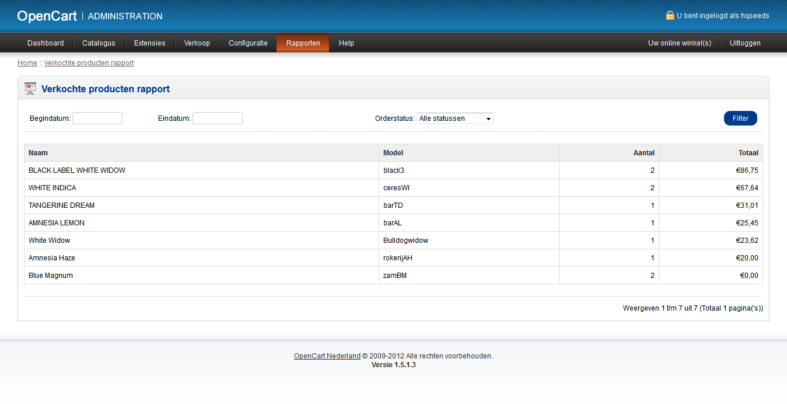The height and width of the screenshot is (404, 787).
Task: Go to Uw online winkel(s)
Action: [680, 43]
